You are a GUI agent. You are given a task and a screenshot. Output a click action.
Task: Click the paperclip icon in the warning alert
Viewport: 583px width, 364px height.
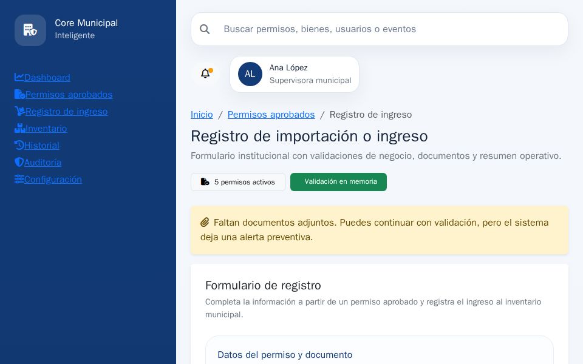205,223
